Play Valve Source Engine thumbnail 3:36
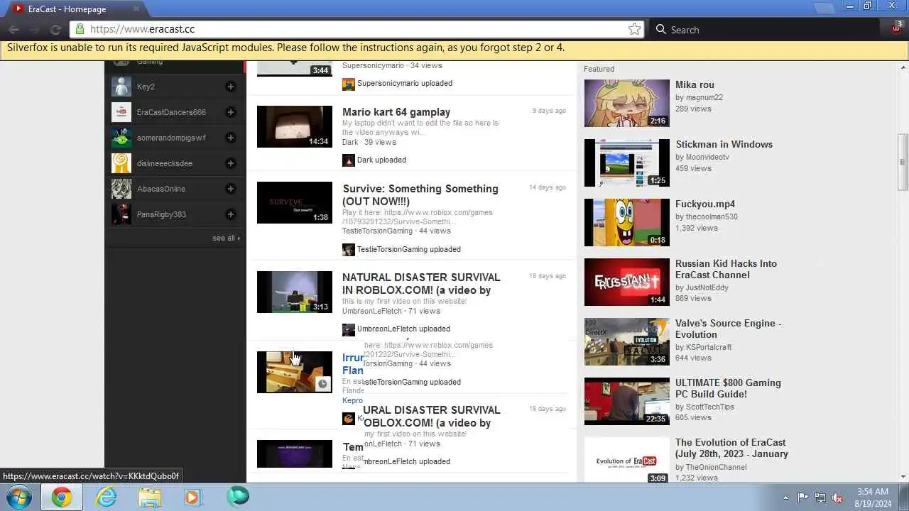Screen dimensions: 909x511 (x=626, y=342)
